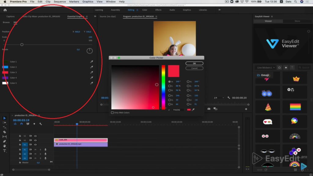Select the H hue radio button
This screenshot has height=176, width=313.
(169, 82)
